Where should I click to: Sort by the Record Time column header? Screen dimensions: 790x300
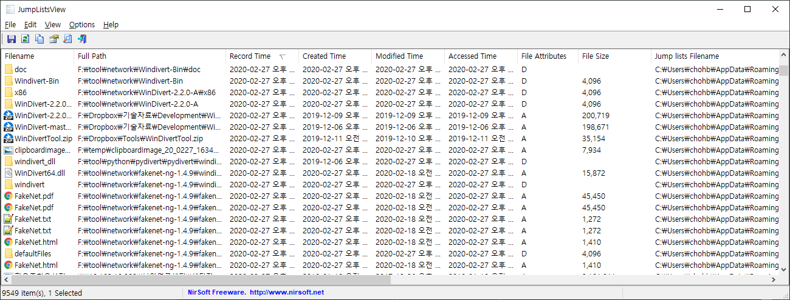[x=262, y=56]
